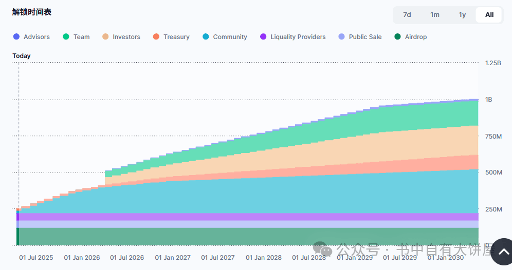Toggle the Team legend series

pos(76,37)
